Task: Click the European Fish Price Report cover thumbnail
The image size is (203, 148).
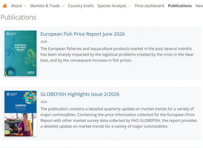Action: pyautogui.click(x=20, y=53)
